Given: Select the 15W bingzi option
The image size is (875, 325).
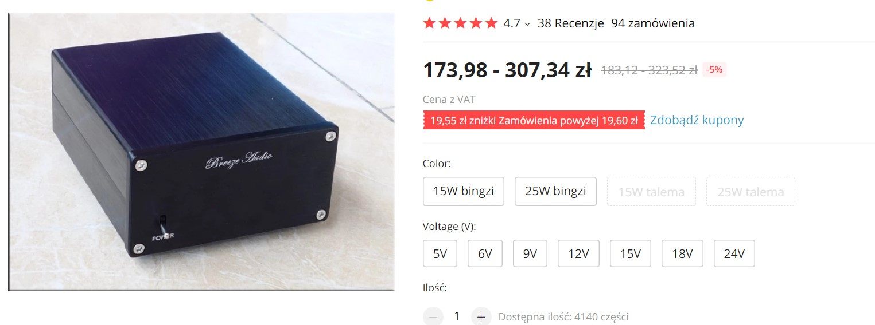Looking at the screenshot, I should pyautogui.click(x=464, y=191).
